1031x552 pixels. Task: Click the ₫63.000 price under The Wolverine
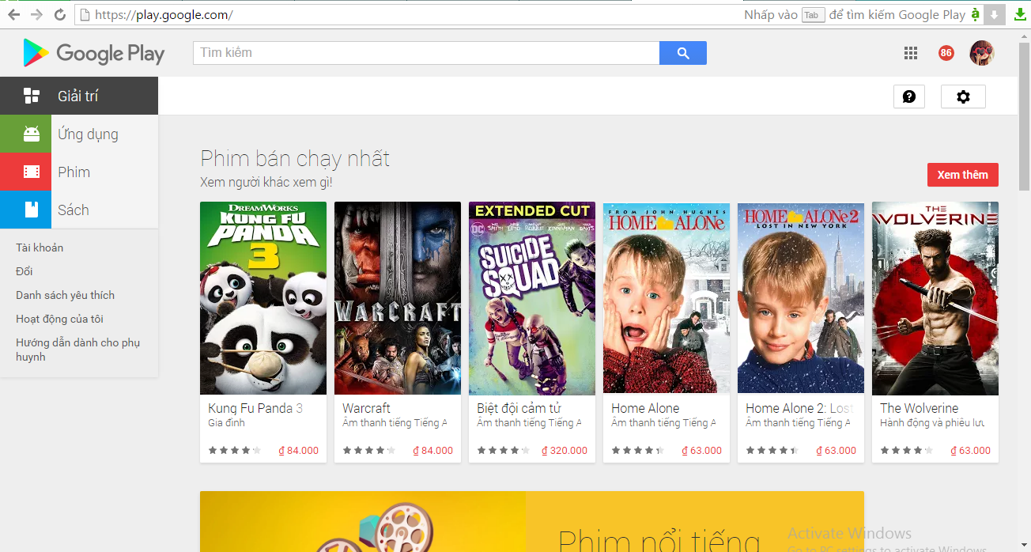(971, 450)
